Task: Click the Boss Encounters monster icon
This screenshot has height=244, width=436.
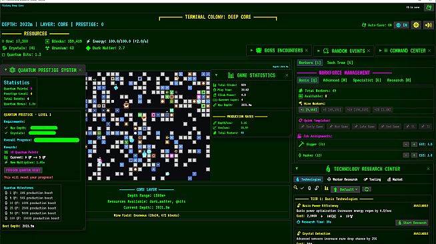Action: tap(259, 50)
